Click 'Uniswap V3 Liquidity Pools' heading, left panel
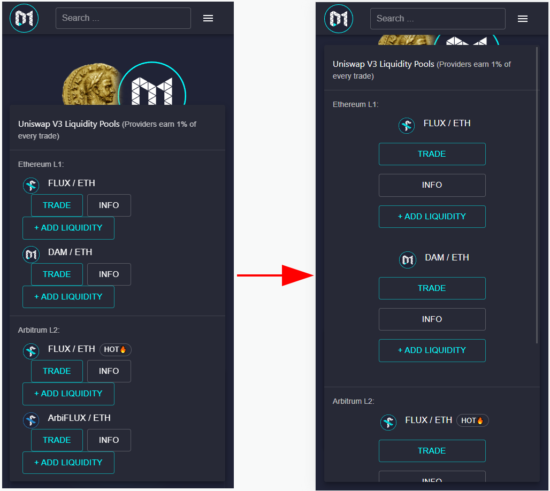The width and height of the screenshot is (550, 491). (68, 124)
